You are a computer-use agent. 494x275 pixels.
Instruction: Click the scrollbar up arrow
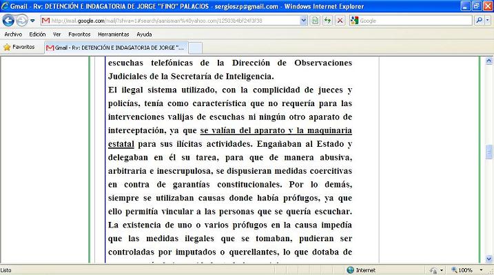click(x=489, y=61)
